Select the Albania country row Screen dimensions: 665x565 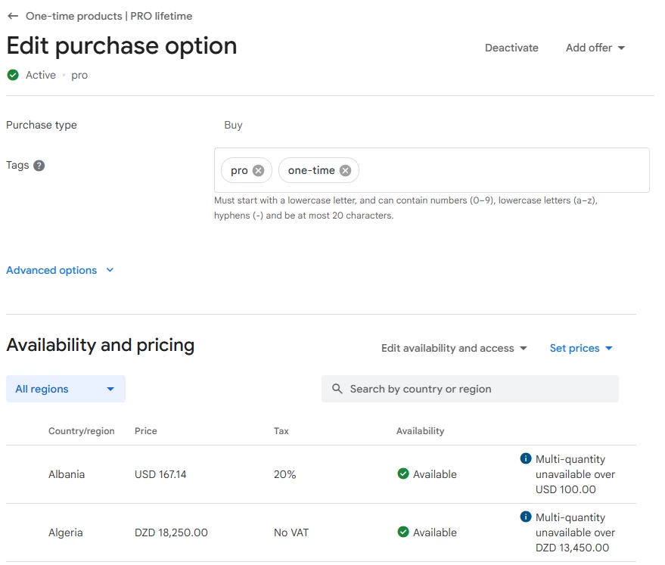click(67, 474)
